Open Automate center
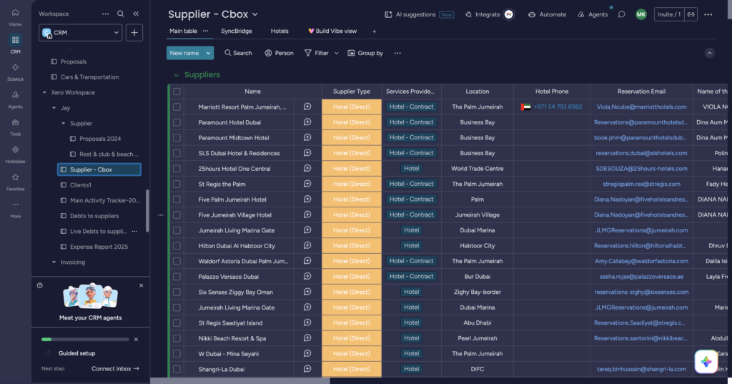 coord(547,14)
